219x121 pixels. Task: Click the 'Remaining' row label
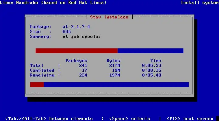point(42,75)
